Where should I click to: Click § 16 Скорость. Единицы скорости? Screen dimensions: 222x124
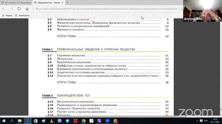108,108
